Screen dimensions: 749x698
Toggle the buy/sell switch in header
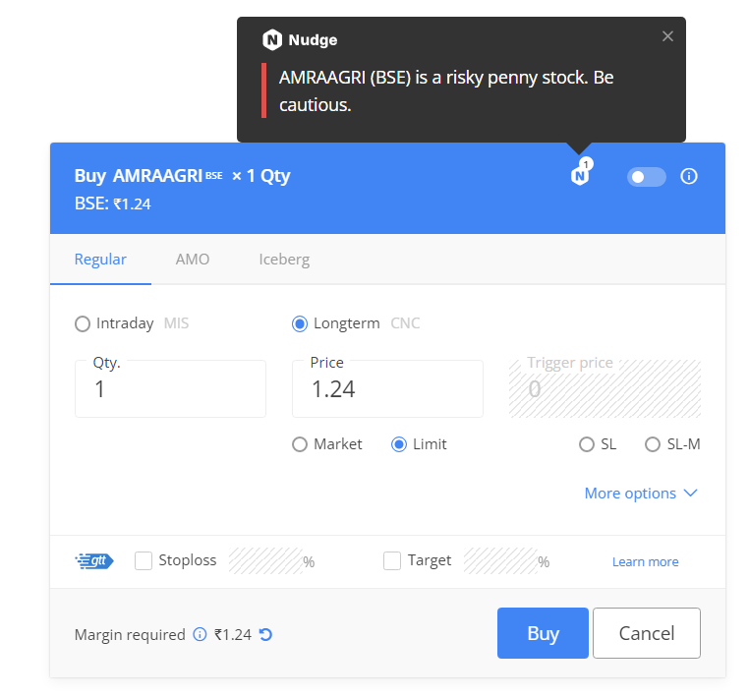click(x=647, y=177)
